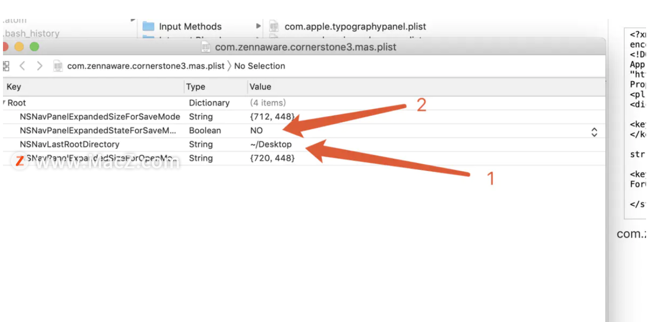Select the Input Methods folder name in Finder
Screen dimensions: 659x322
coord(190,26)
